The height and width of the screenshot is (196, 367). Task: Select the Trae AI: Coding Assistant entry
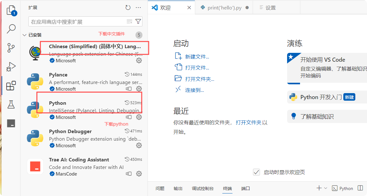point(84,166)
